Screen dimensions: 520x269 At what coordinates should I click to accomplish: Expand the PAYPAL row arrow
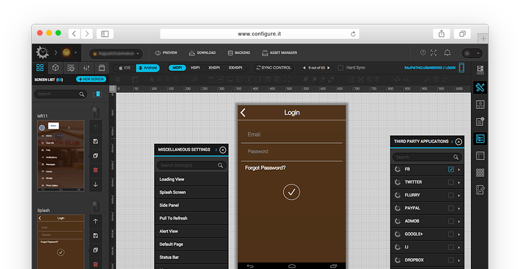pyautogui.click(x=459, y=208)
